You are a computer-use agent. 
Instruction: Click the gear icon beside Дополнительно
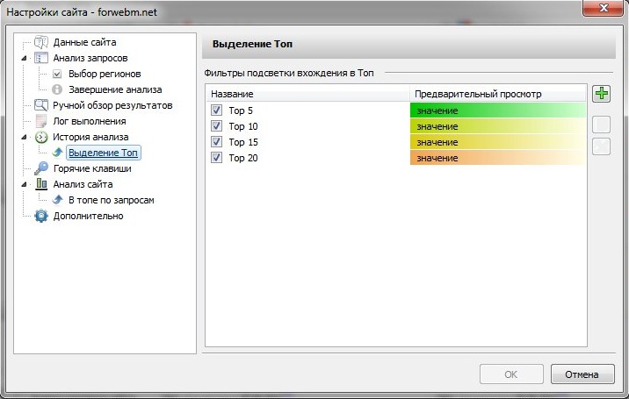click(x=41, y=216)
